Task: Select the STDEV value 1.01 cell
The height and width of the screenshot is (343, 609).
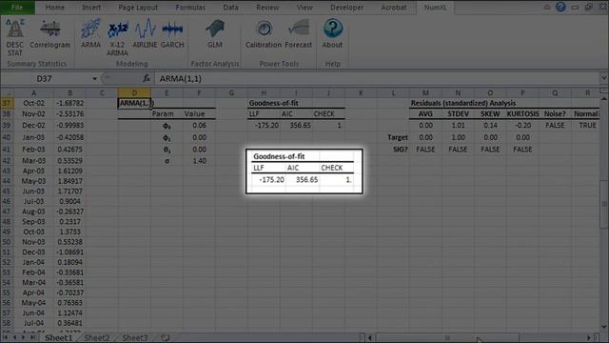Action: 458,125
